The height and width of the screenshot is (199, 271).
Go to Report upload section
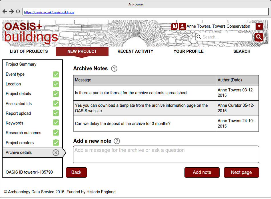[x=32, y=113]
